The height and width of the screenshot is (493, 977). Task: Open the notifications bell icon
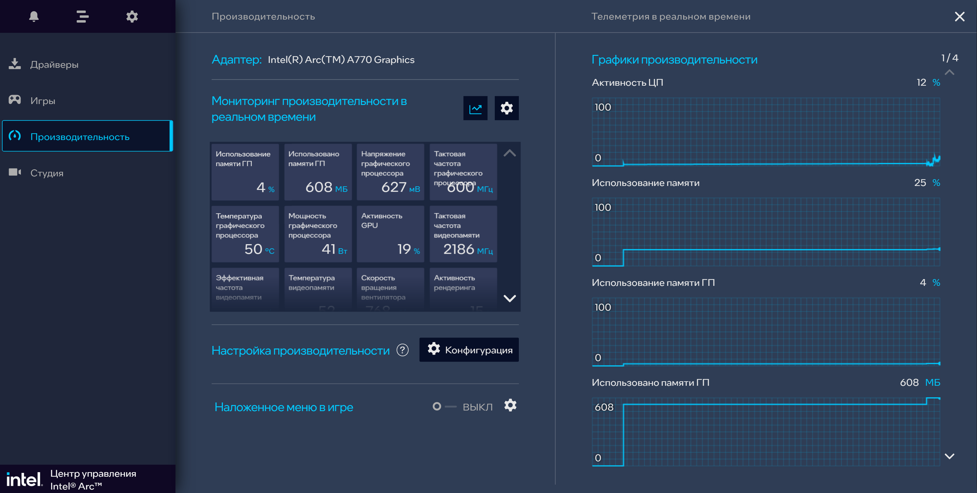pos(34,16)
